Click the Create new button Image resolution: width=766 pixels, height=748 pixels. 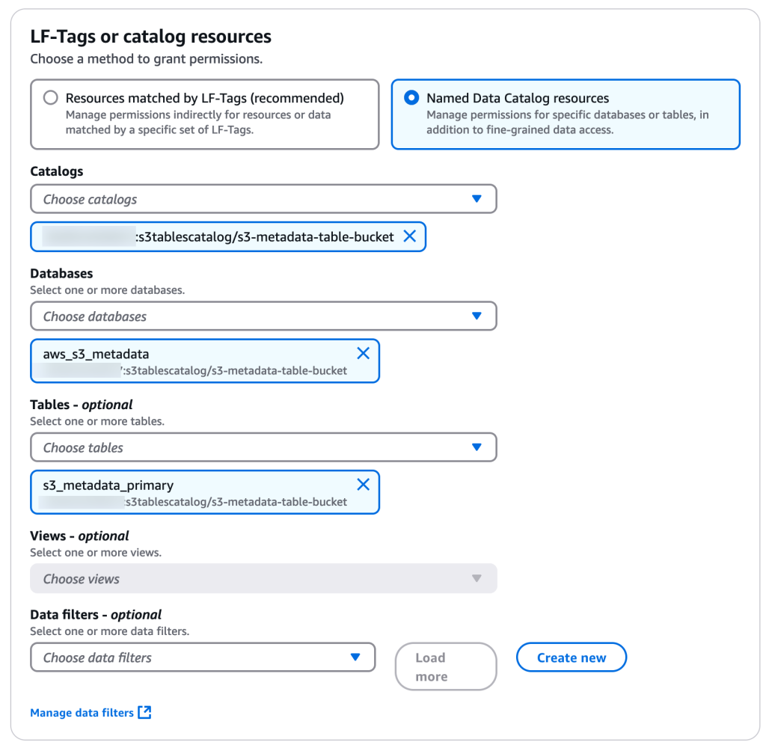point(571,657)
